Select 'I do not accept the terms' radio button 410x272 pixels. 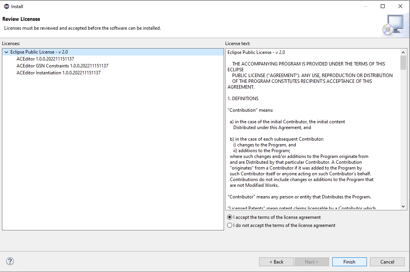tap(229, 225)
